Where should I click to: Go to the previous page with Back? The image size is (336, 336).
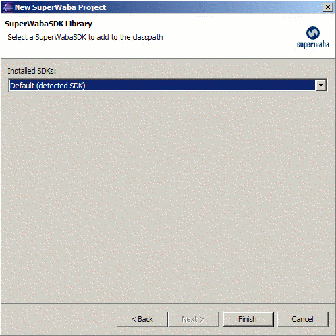click(x=142, y=319)
